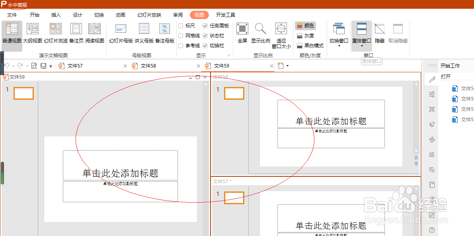
Task: Switch to the 动画 ribbon tab
Action: click(121, 15)
